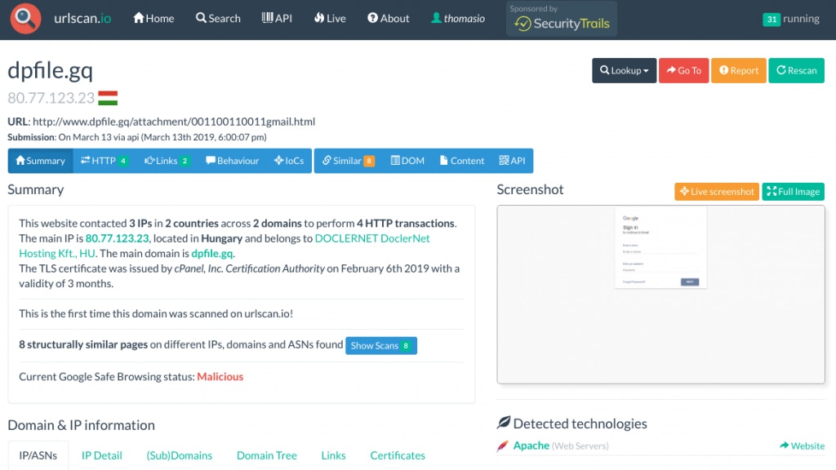Screen dimensions: 836x470
Task: Click the Show Scans button
Action: pyautogui.click(x=380, y=345)
